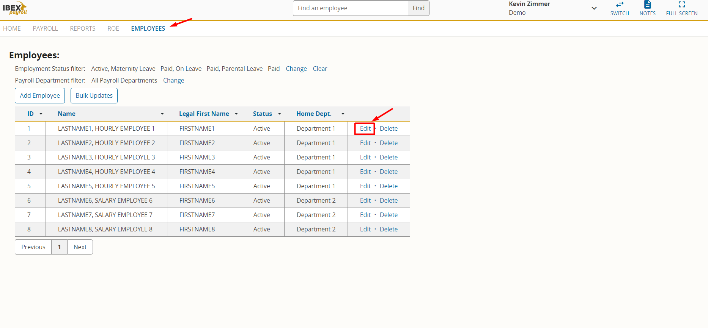Edit Salary Employee 6

coord(365,200)
